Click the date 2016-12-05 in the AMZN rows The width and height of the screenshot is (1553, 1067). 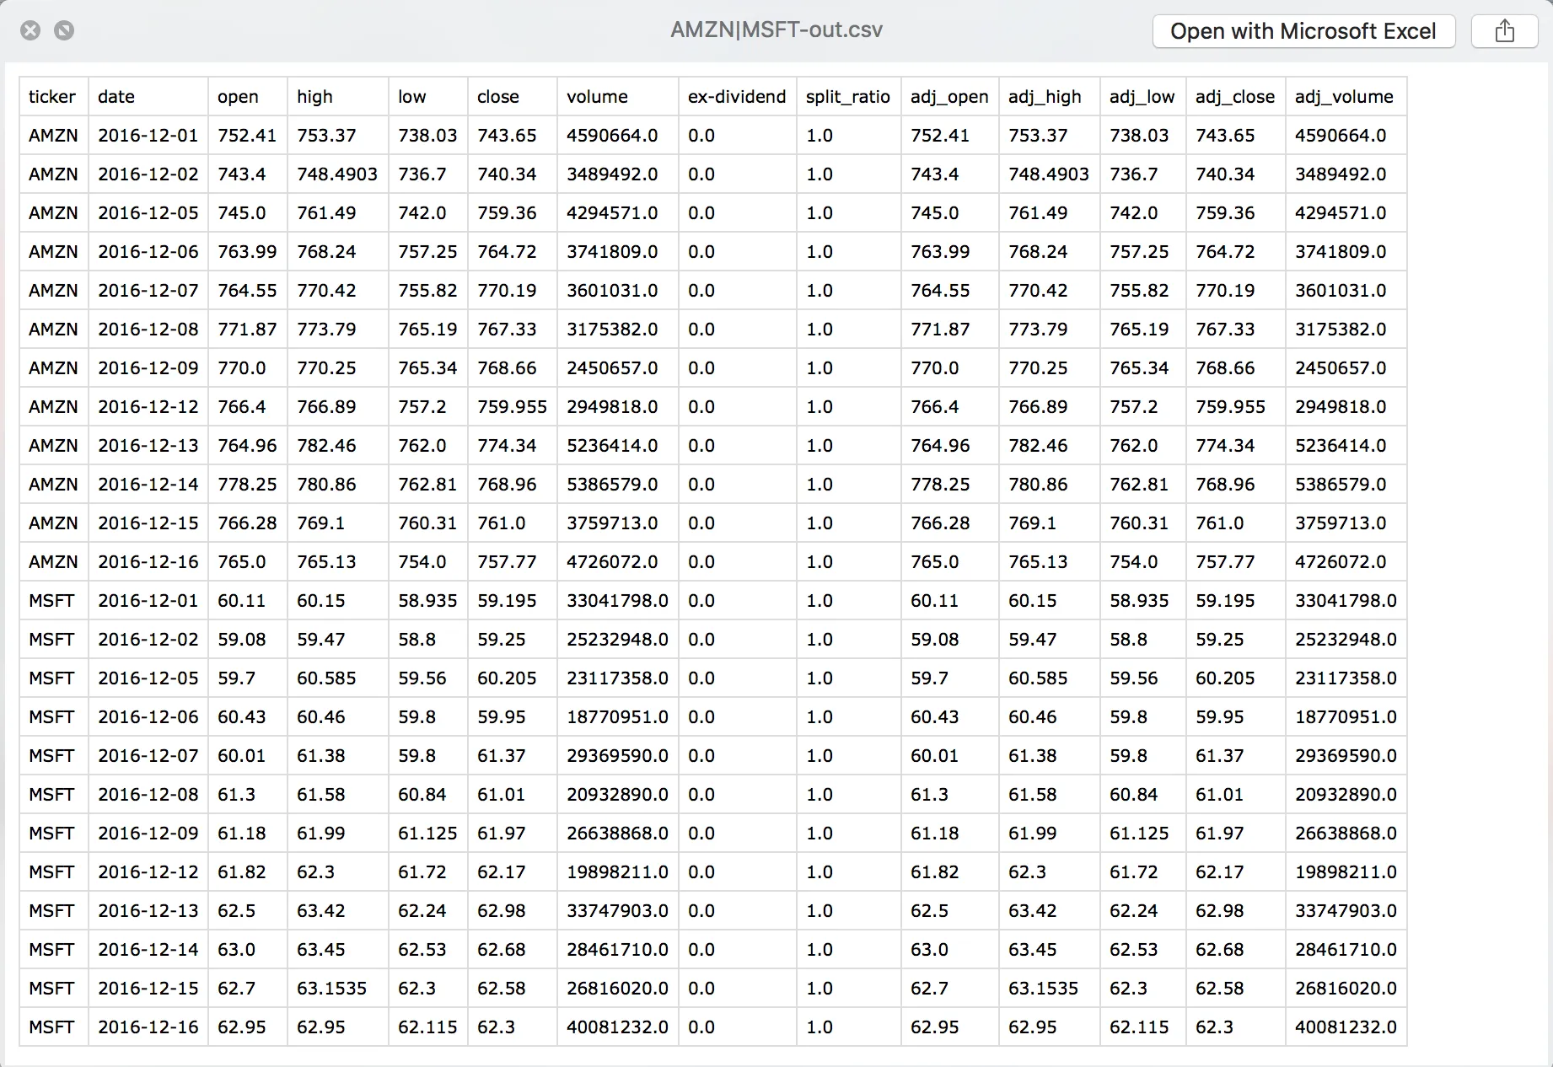(148, 213)
